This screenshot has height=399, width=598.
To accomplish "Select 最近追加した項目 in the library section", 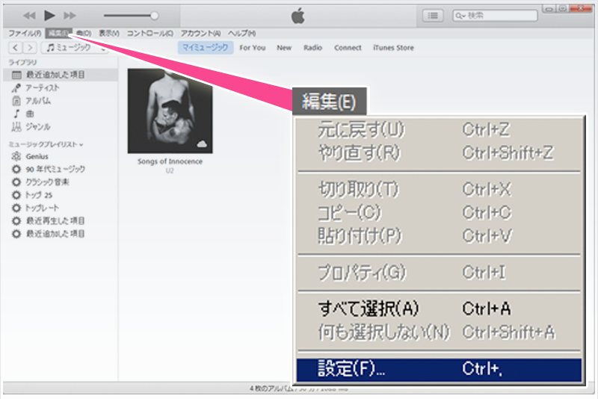I will [61, 75].
